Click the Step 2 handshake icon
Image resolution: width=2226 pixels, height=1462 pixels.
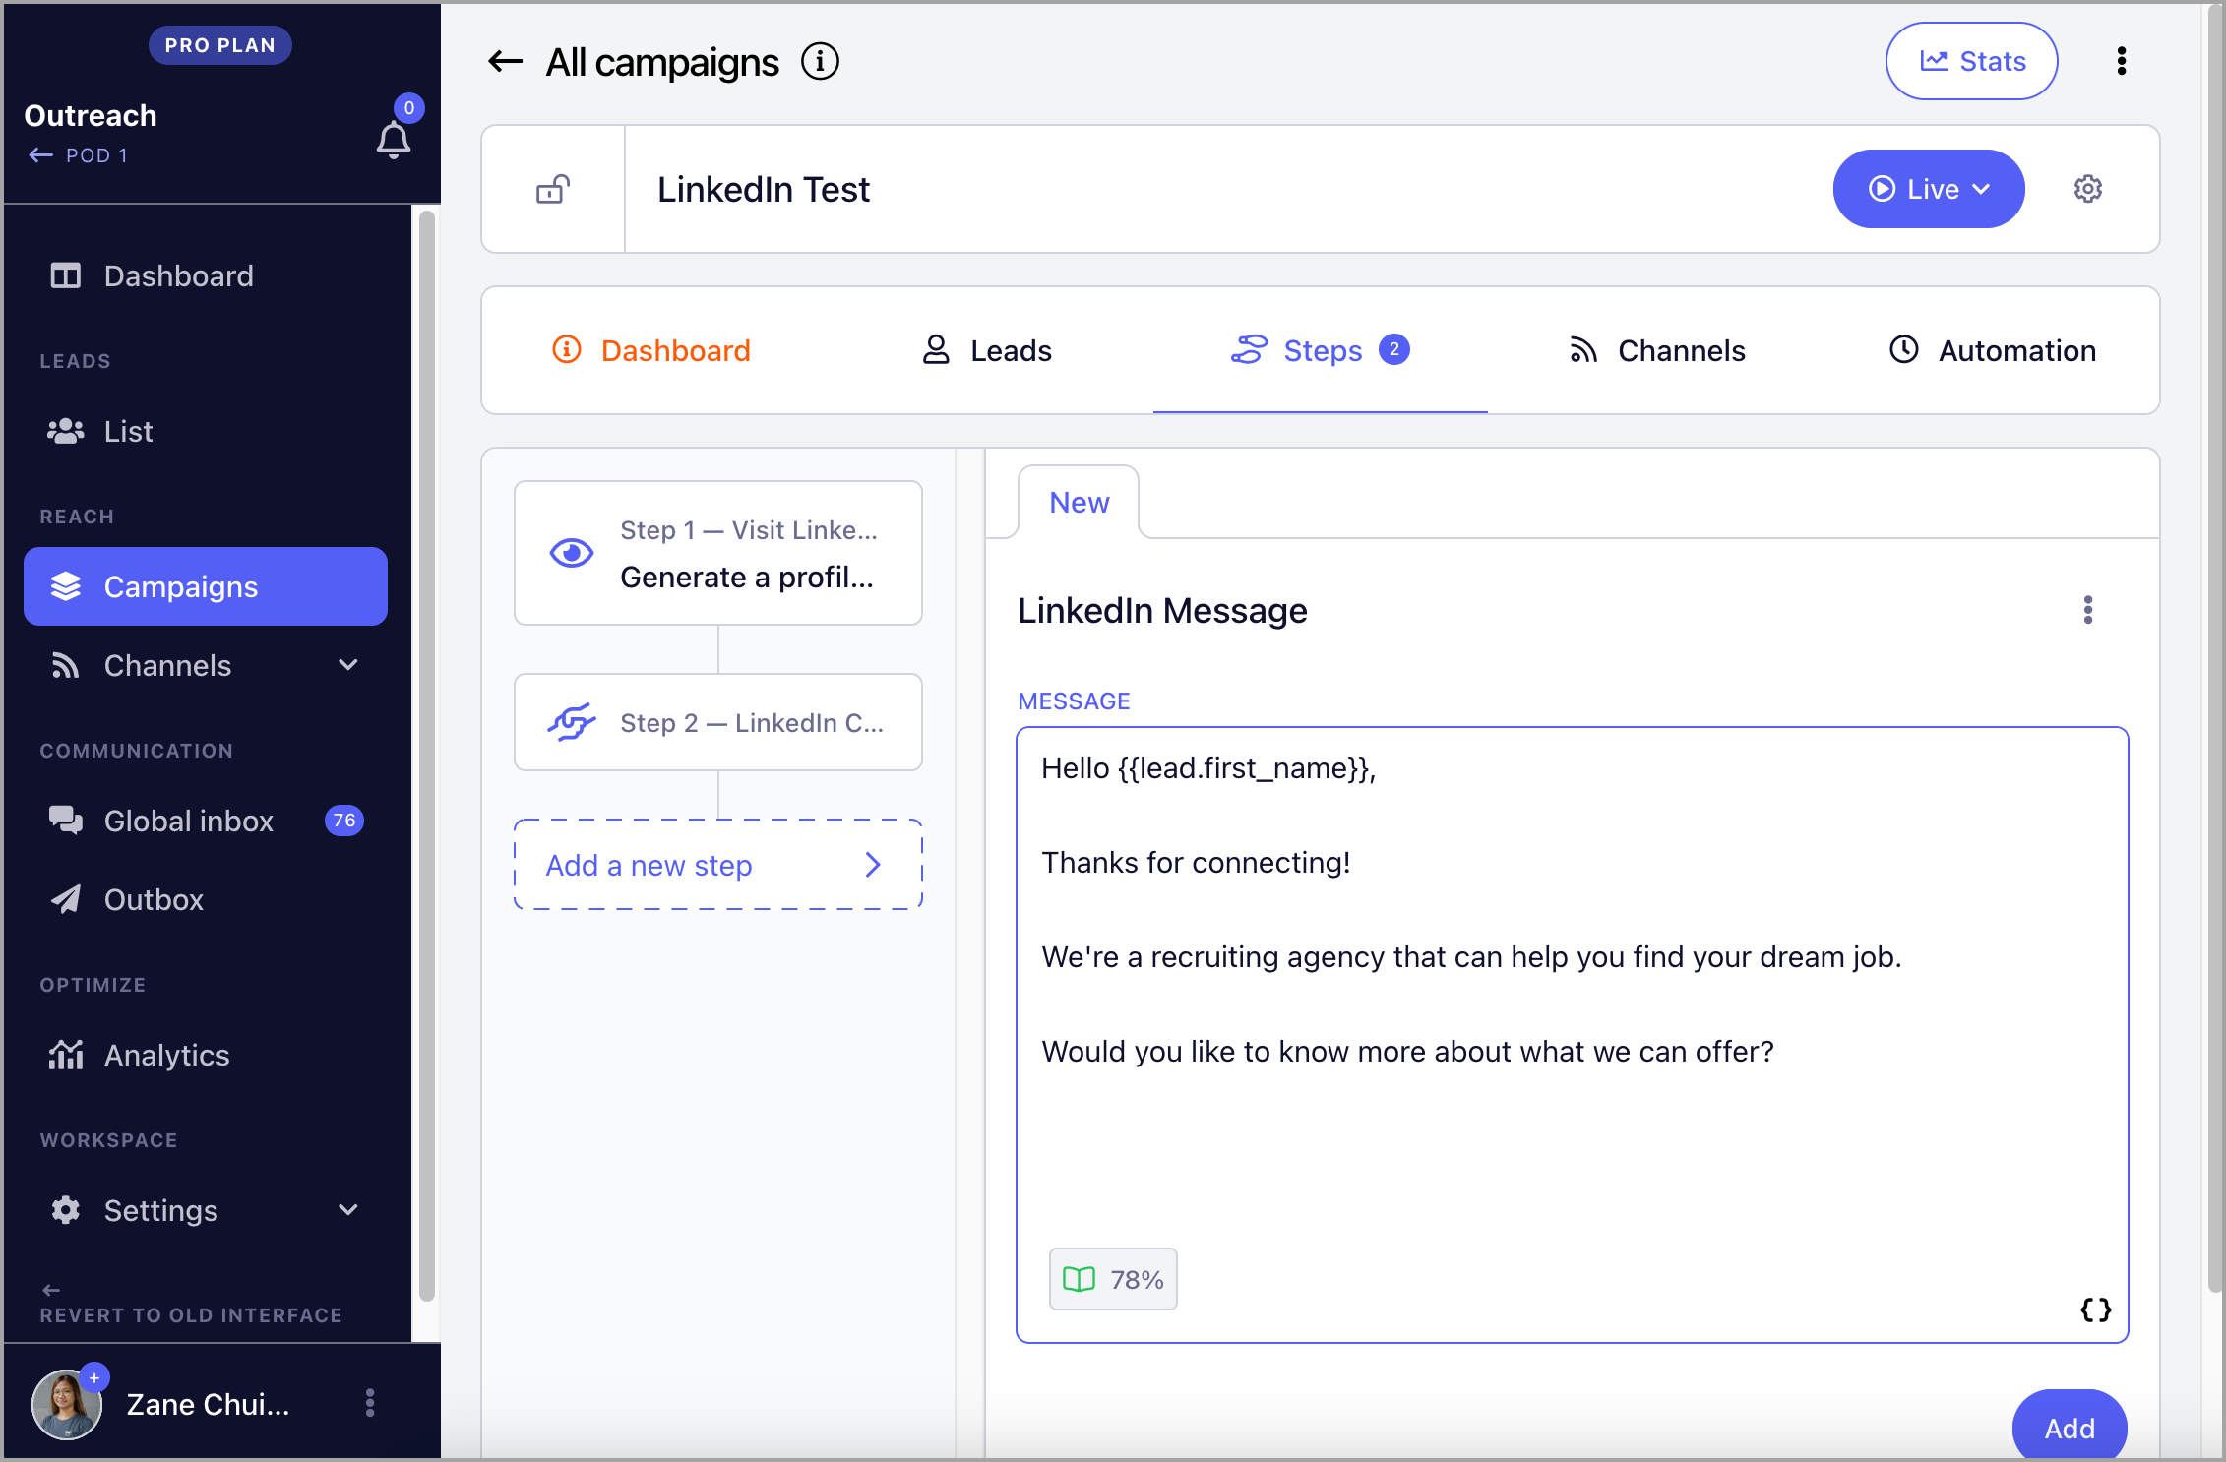pos(572,722)
